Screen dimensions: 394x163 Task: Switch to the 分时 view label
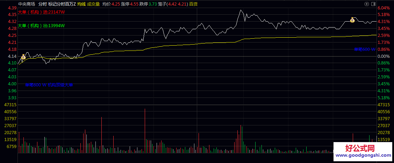tap(42, 4)
